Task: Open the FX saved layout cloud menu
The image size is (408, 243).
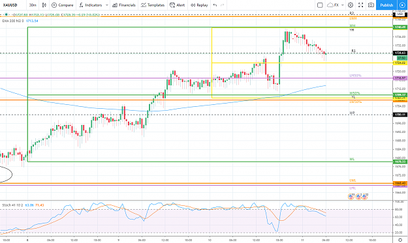Action: (334, 5)
